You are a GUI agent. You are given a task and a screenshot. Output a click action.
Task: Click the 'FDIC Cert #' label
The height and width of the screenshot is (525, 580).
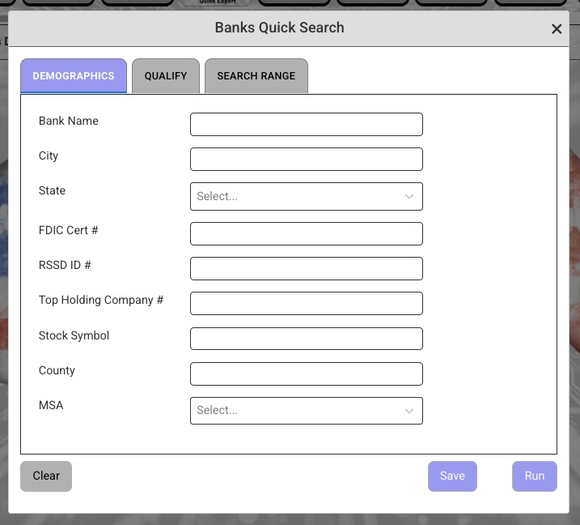tap(69, 230)
